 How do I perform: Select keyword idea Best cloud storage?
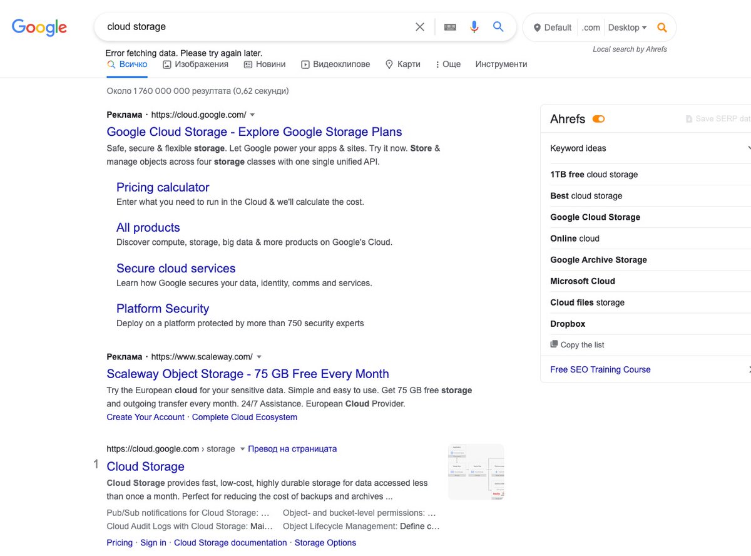coord(586,196)
